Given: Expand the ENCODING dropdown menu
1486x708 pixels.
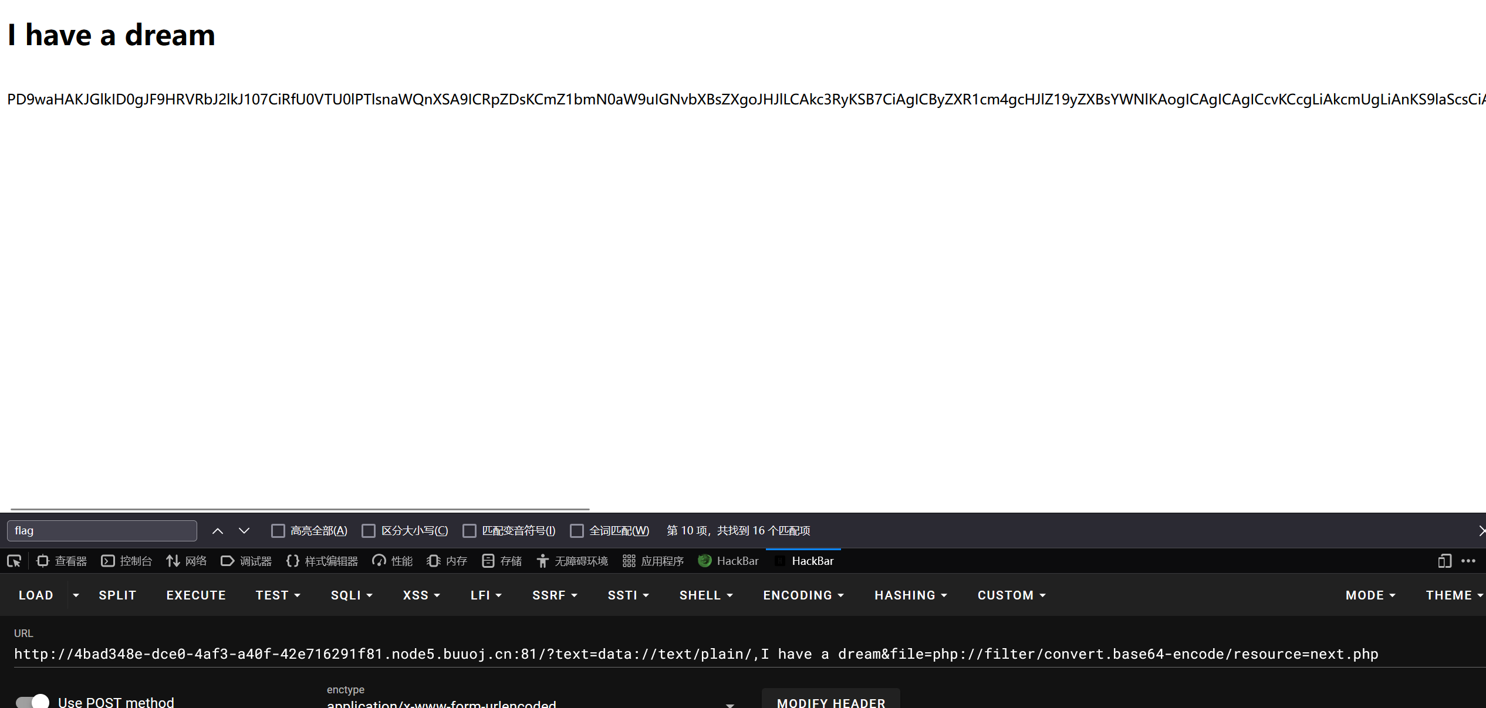Looking at the screenshot, I should (803, 595).
